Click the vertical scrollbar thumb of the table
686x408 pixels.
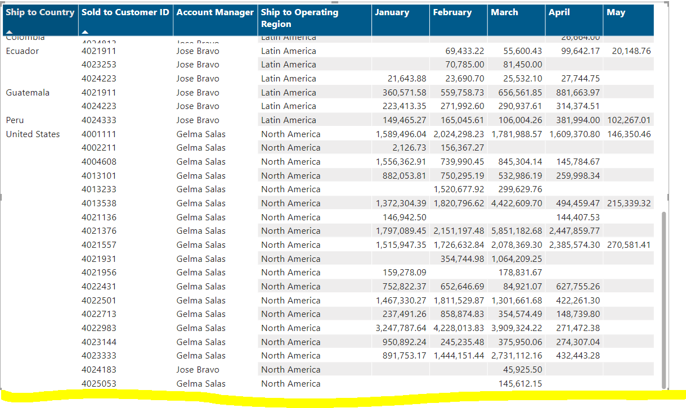pos(664,300)
